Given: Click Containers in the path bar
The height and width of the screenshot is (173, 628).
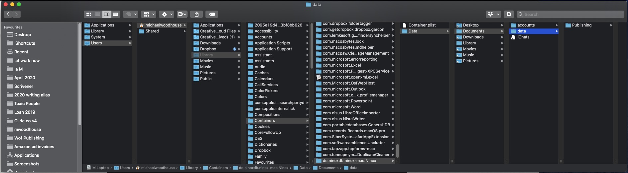Looking at the screenshot, I should click(215, 168).
